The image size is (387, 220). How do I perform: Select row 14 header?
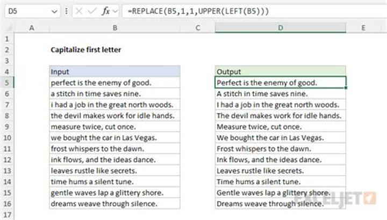tap(7, 181)
